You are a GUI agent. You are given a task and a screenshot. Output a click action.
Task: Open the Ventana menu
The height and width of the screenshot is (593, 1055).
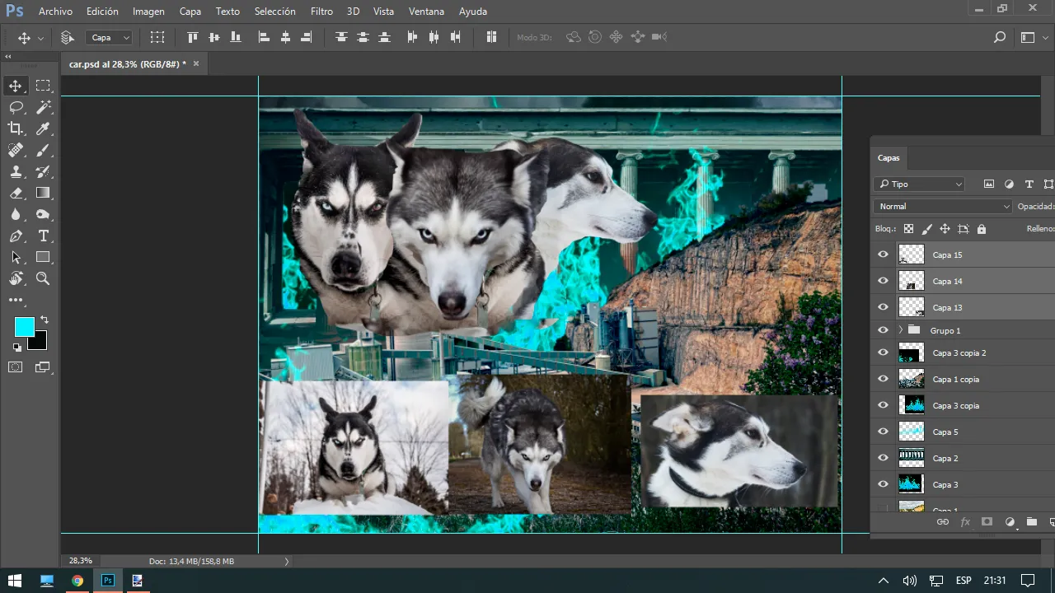pyautogui.click(x=426, y=12)
